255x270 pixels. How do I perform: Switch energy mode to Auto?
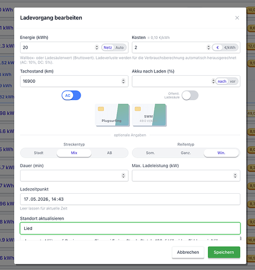[120, 48]
